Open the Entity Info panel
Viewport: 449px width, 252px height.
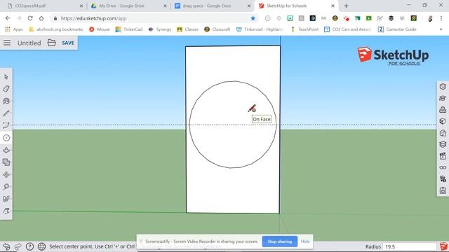[443, 87]
